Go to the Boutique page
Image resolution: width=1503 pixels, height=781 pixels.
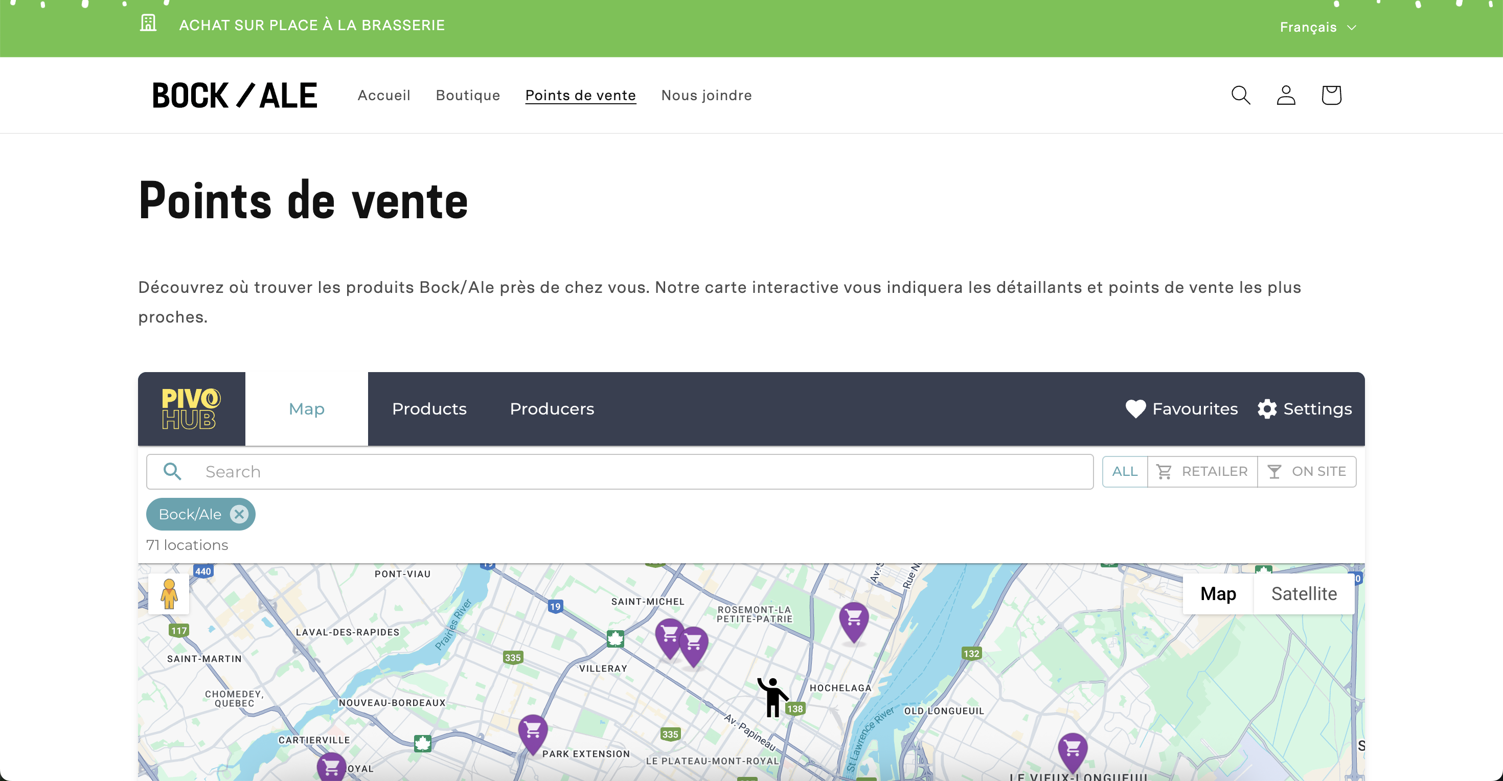(467, 95)
